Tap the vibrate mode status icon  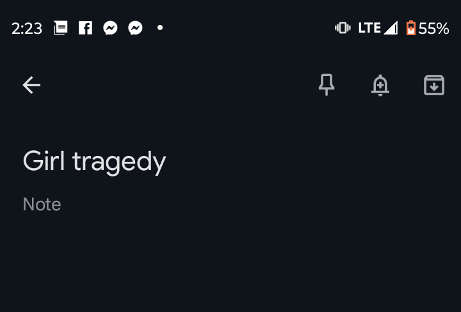(343, 28)
